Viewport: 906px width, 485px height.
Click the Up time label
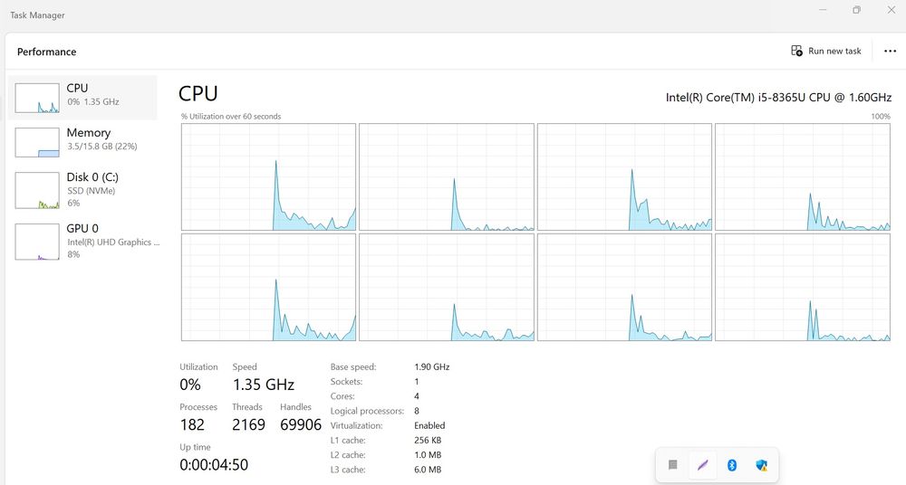click(x=195, y=447)
